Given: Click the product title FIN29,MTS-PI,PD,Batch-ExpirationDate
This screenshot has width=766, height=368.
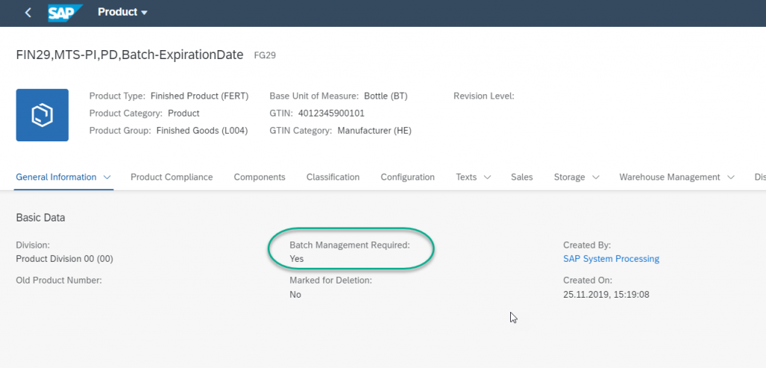Looking at the screenshot, I should (129, 55).
